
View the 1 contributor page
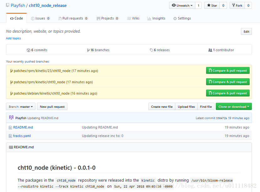221,50
